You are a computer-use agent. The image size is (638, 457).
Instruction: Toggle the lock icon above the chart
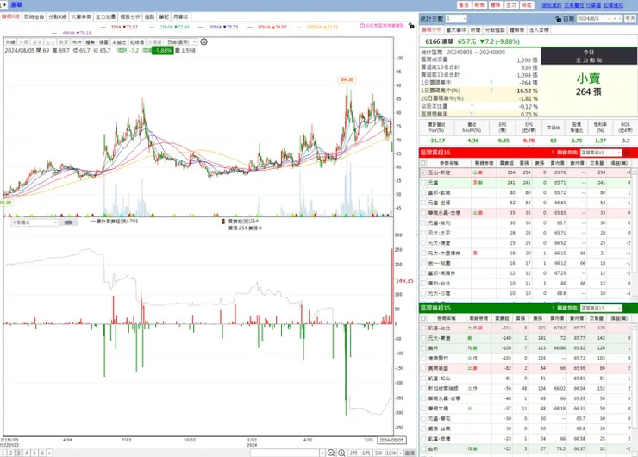[411, 26]
